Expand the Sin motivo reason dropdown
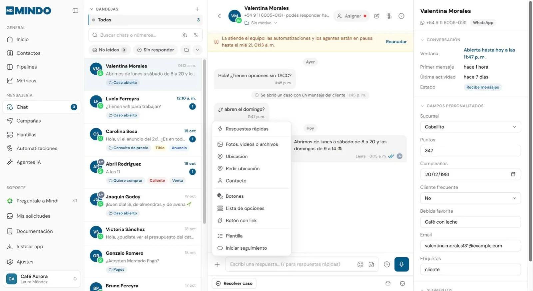Image resolution: width=533 pixels, height=291 pixels. point(261,23)
